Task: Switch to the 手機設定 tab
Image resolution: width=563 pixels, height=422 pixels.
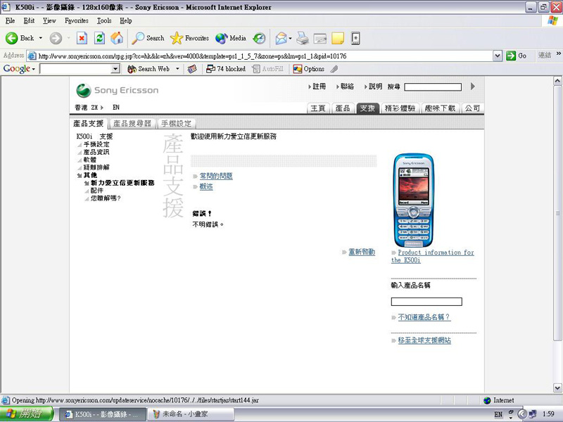Action: (x=175, y=123)
